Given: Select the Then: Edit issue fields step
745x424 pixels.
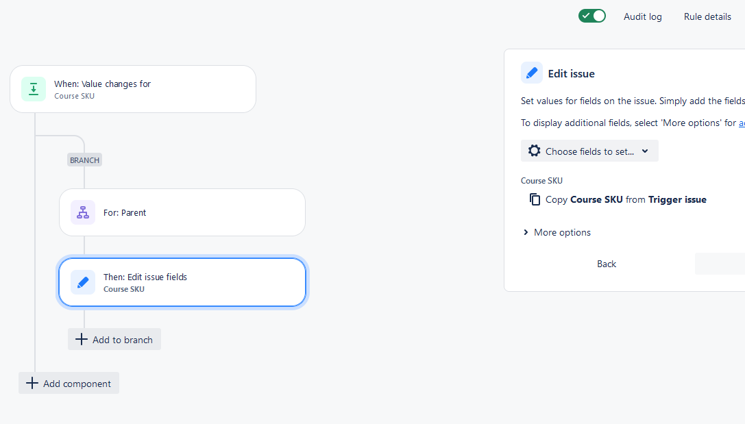Looking at the screenshot, I should click(x=182, y=282).
